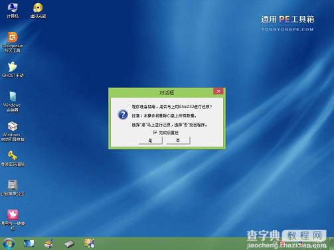Confirm restore with the 是 button
This screenshot has height=250, width=334.
pos(151,141)
